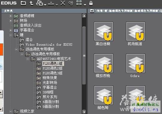This screenshot has width=162, height=114.
Task: Select 字幕混合 under QQ746573461电视艺术
Action: click(x=50, y=87)
